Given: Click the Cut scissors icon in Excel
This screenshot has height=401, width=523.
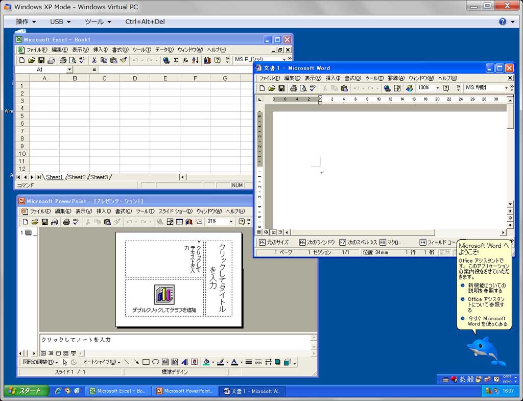Looking at the screenshot, I should coord(94,60).
